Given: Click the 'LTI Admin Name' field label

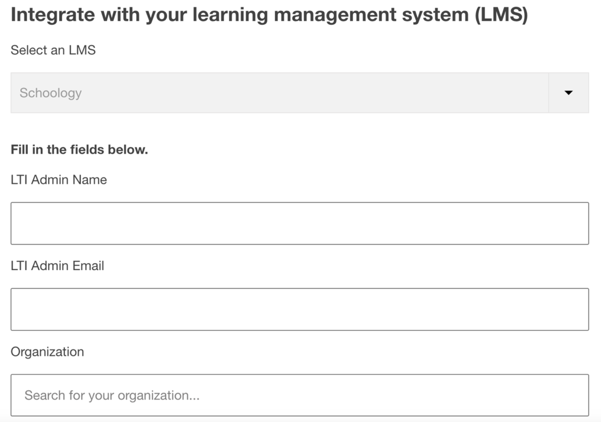Looking at the screenshot, I should 58,180.
